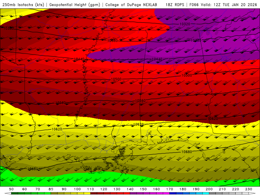Click the color bar label 90

click(64, 189)
